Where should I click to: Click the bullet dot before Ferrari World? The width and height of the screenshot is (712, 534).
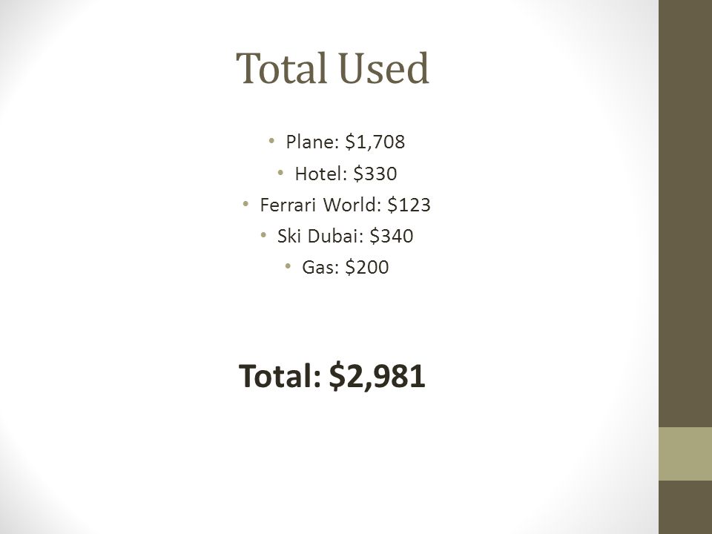pos(245,203)
